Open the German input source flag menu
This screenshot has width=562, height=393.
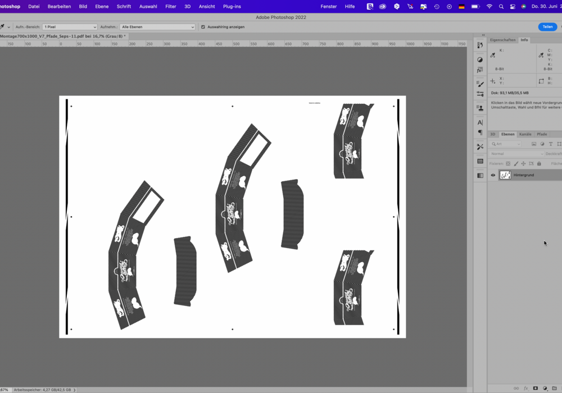point(461,6)
